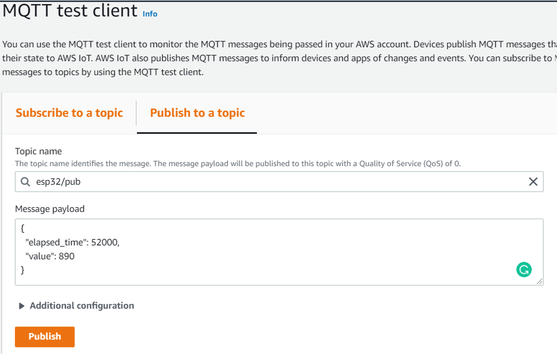The image size is (557, 354).
Task: Click the resize grip of the payload box
Action: coord(539,281)
